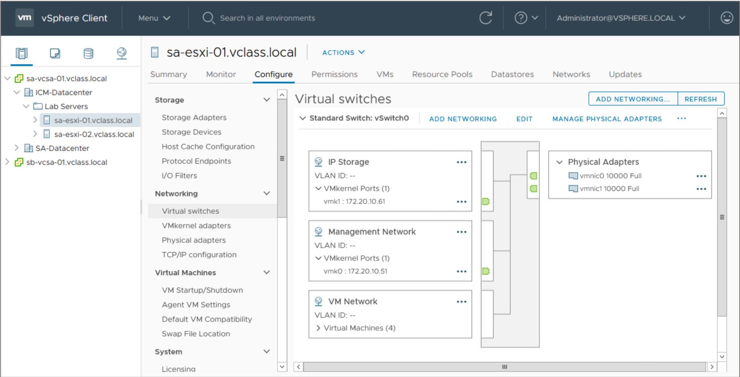Collapse the Storage settings section
This screenshot has width=740, height=377.
[267, 100]
